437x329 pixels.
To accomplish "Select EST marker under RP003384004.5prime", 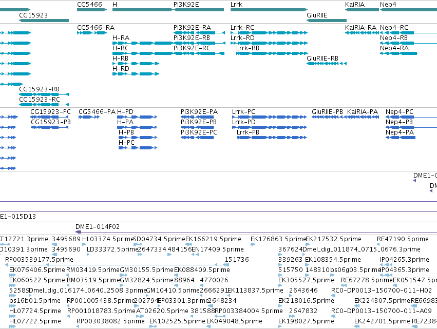I will [220, 316].
